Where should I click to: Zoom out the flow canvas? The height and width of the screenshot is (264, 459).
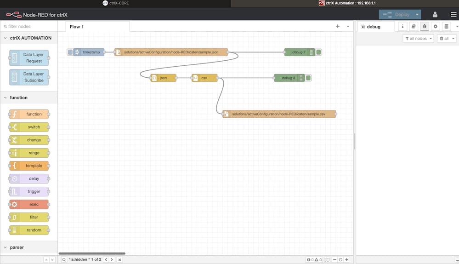pos(334,259)
